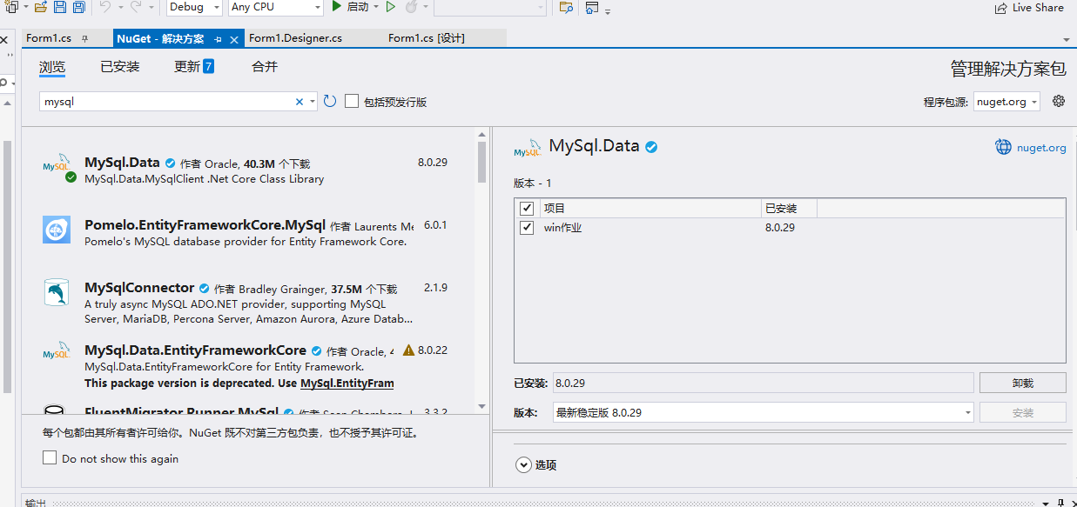Click the nuget.org globe icon
Screen dimensions: 1077x507
tap(1004, 147)
